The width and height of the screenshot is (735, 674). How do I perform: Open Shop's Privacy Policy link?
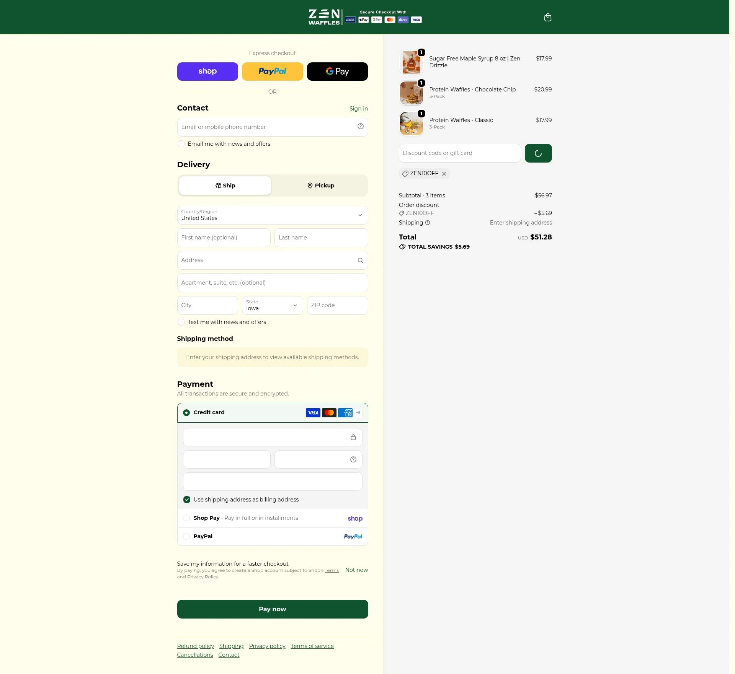click(x=203, y=577)
